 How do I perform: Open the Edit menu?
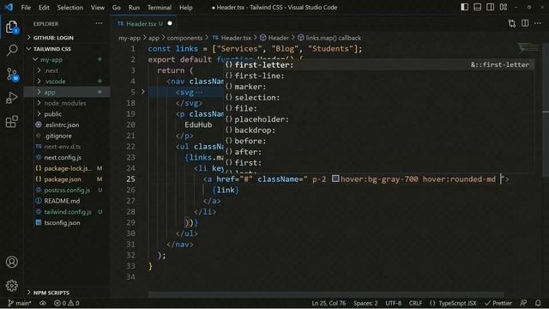coord(44,8)
